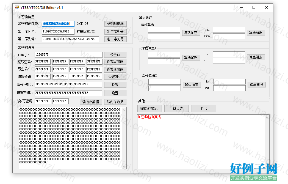288x184 pixels.
Task: Click memory data scrollbar down arrow
Action: point(124,166)
